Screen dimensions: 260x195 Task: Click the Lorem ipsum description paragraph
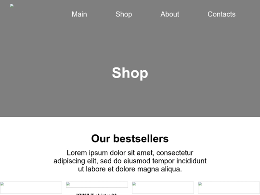coord(130,161)
